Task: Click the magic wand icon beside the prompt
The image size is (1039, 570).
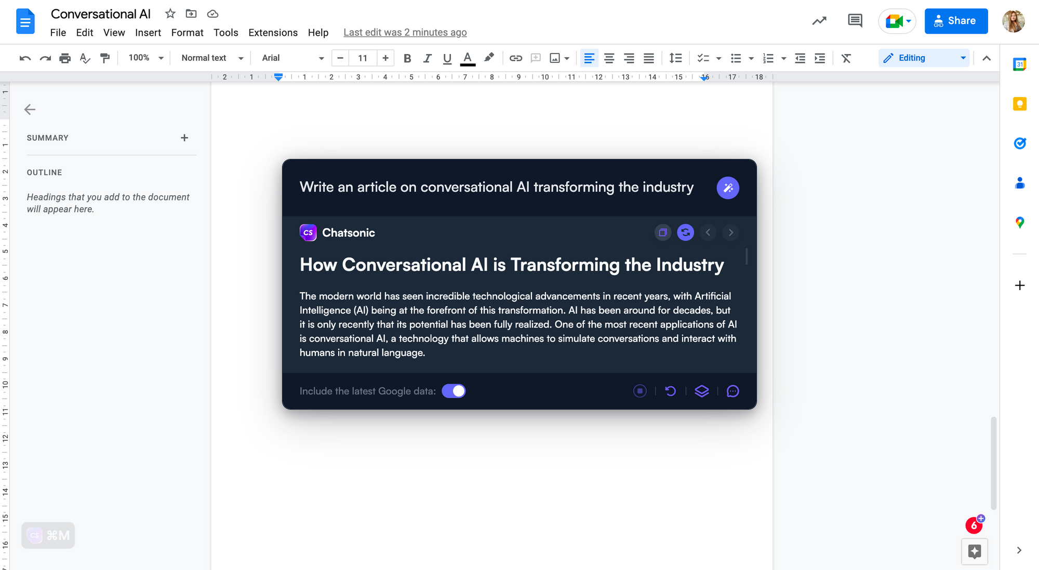Action: (728, 188)
